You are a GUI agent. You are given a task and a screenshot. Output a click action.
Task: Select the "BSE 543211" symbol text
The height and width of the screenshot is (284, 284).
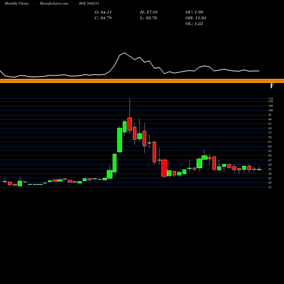(x=89, y=3)
